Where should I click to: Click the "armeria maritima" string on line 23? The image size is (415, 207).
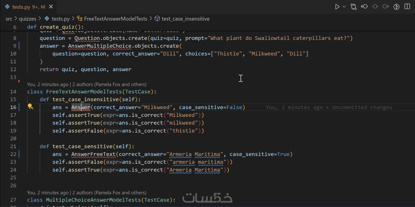[198, 162]
